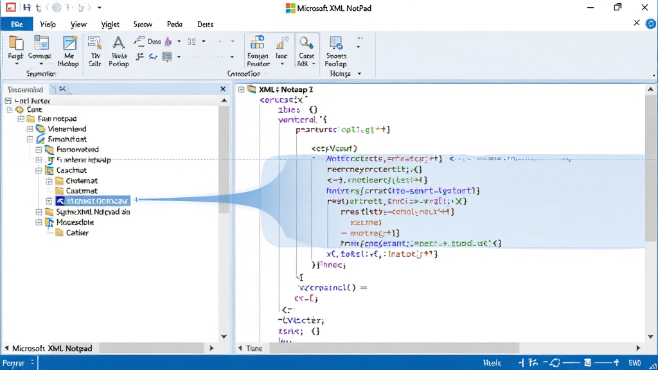658x370 pixels.
Task: Close the left tree panel
Action: point(223,89)
